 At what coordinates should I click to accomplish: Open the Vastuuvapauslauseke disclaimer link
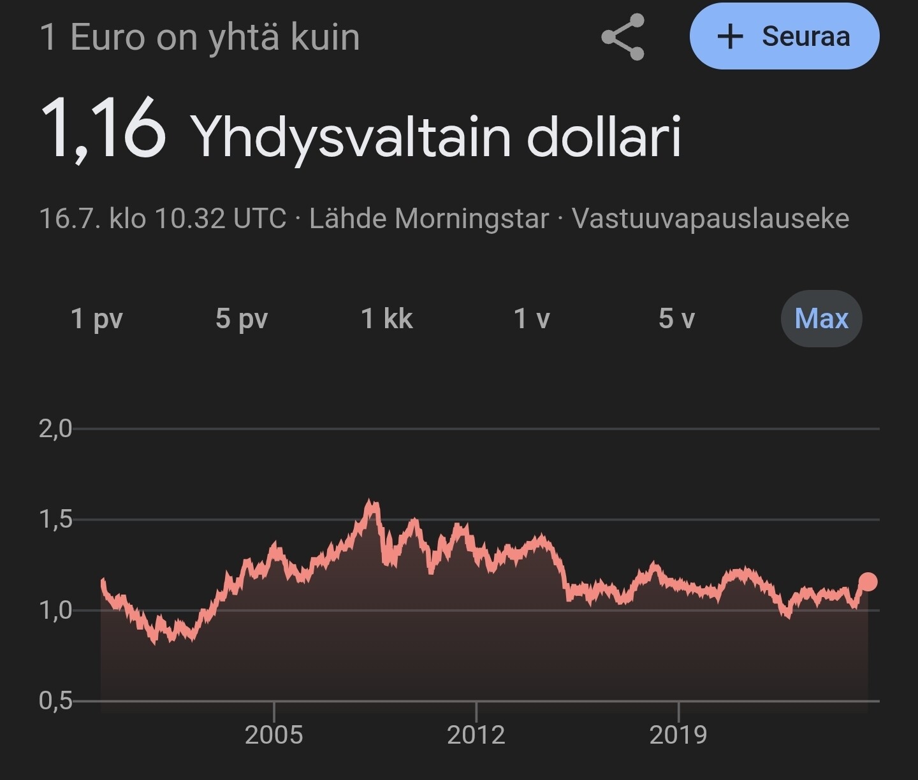point(710,219)
